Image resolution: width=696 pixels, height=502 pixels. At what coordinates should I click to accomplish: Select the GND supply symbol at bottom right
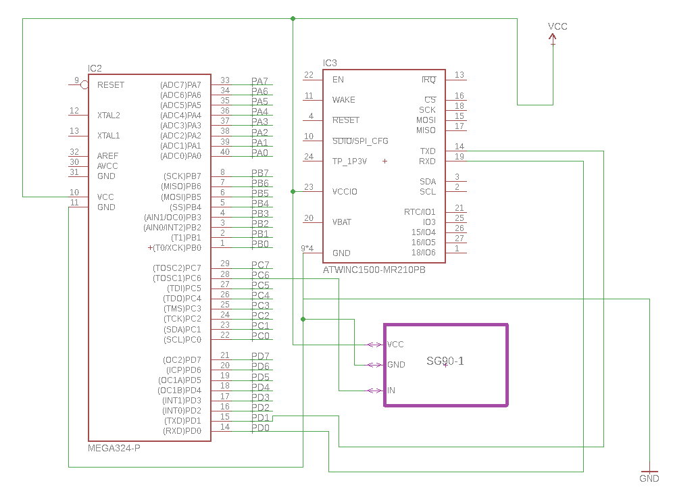[649, 472]
